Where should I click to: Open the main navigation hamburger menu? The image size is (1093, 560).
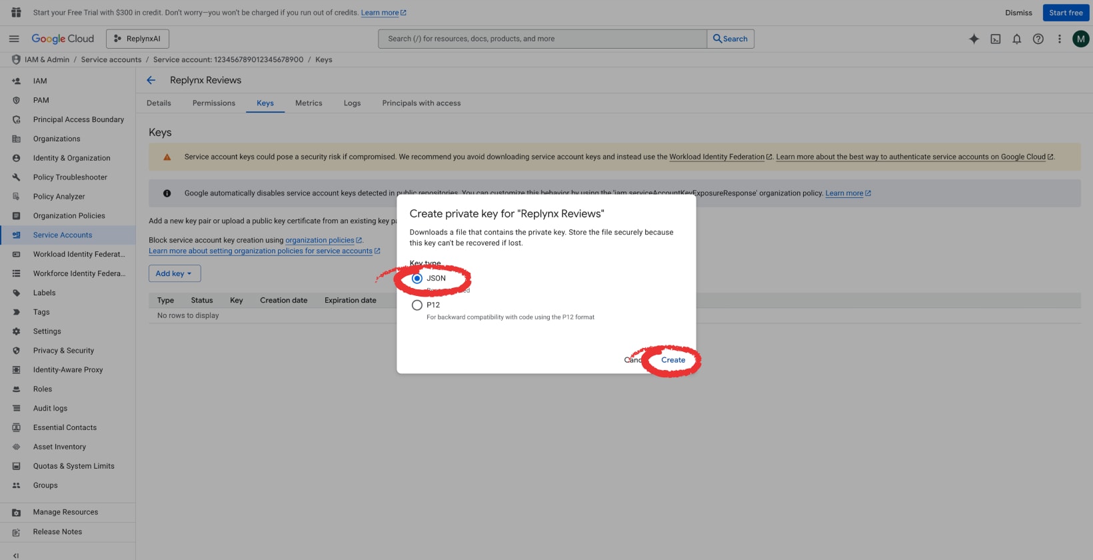[14, 39]
